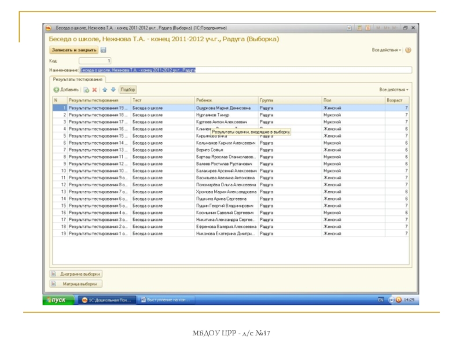Open help question mark icon

click(x=408, y=50)
